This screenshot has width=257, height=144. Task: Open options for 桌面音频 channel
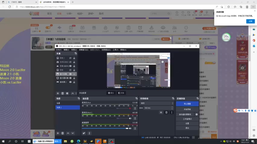coord(135,128)
